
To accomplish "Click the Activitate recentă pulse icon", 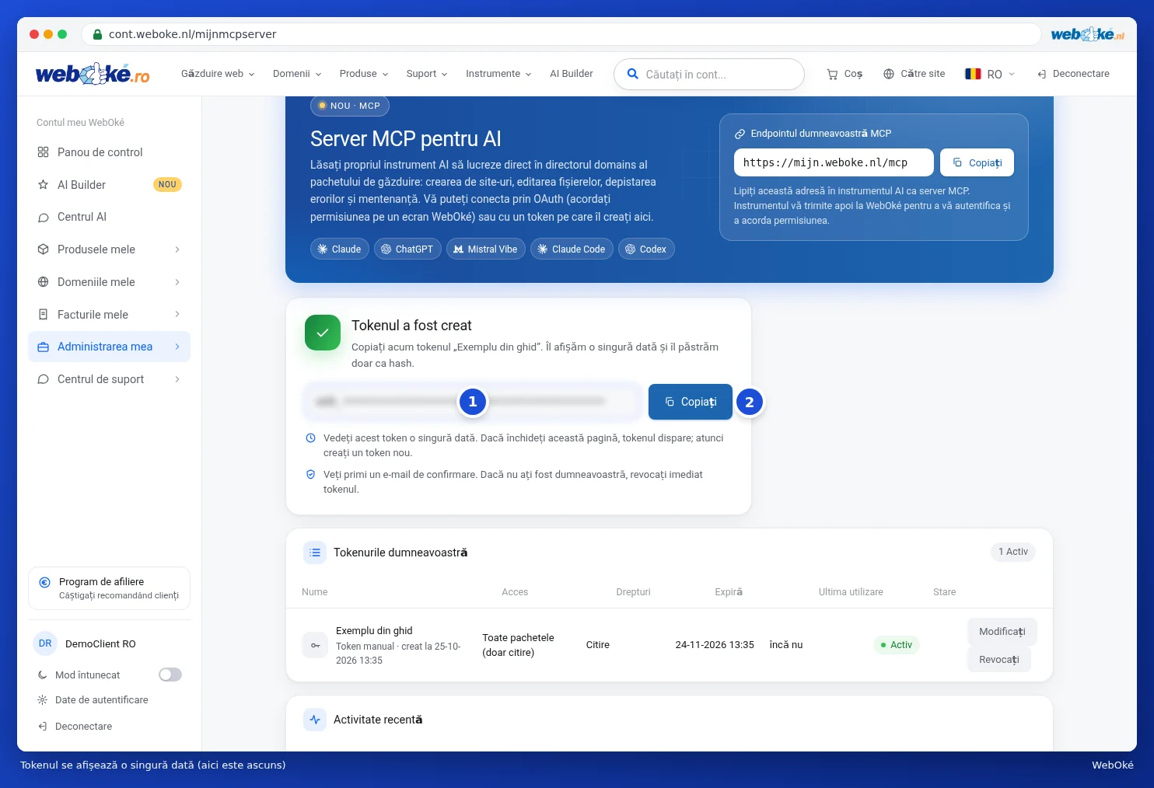I will 315,720.
